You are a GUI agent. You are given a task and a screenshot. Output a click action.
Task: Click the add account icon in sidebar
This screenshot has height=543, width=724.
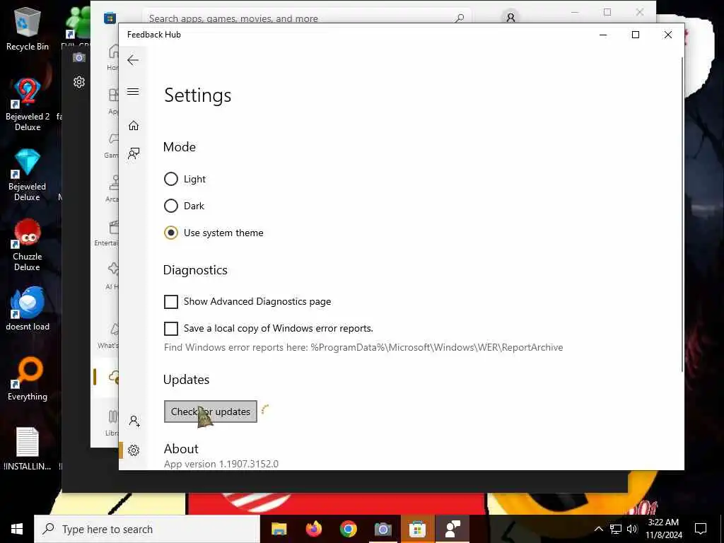(x=134, y=421)
